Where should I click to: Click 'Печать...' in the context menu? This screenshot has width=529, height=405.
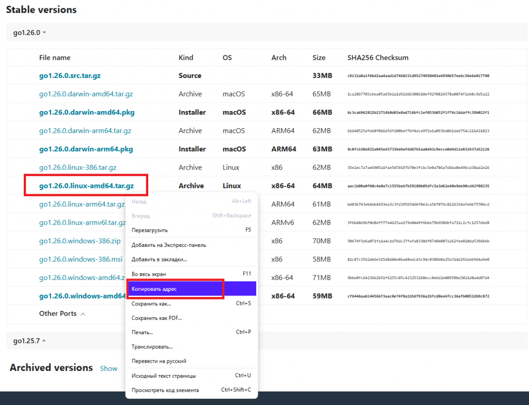coord(142,332)
